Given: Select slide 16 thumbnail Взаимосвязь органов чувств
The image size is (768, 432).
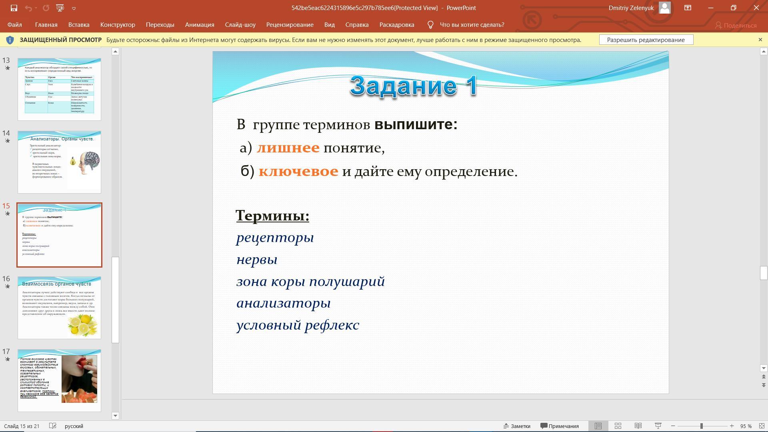Looking at the screenshot, I should [59, 308].
